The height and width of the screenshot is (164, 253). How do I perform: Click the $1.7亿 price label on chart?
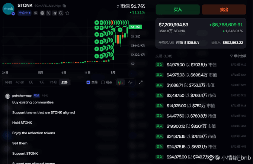(135, 27)
